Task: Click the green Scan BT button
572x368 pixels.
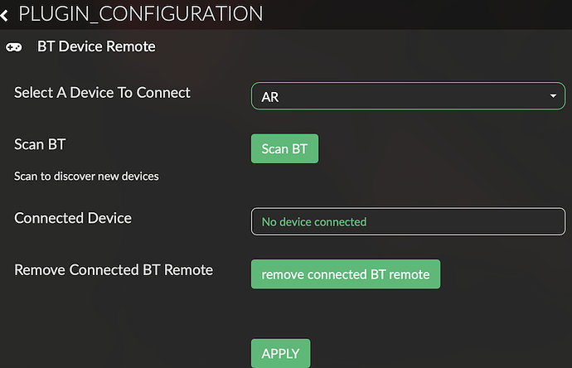Action: click(284, 148)
